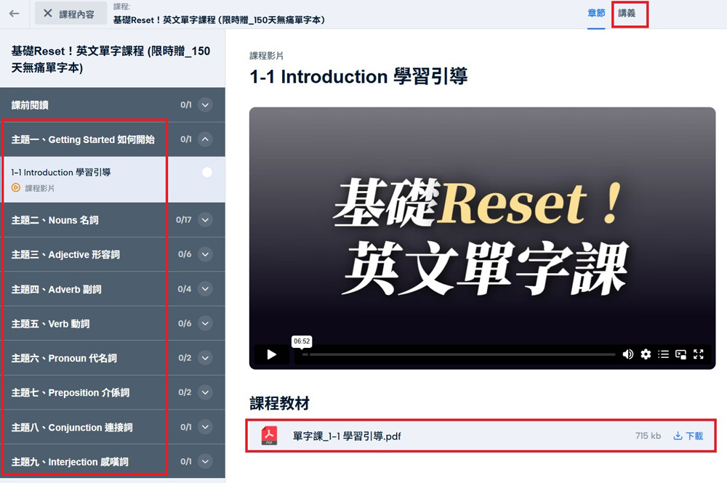
Task: Expand 主題二 Nouns 名詞 chevron
Action: click(x=206, y=219)
